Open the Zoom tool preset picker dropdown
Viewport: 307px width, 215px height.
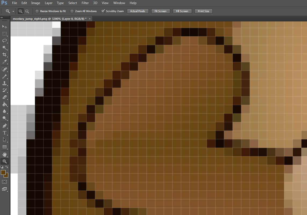(x=13, y=11)
